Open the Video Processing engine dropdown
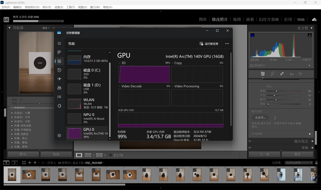 click(172, 86)
